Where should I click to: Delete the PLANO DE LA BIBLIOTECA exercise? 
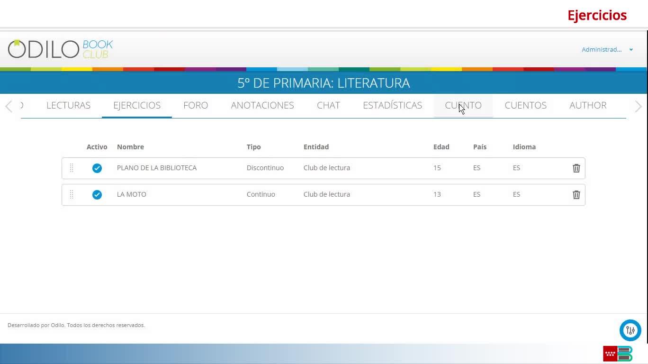(576, 168)
